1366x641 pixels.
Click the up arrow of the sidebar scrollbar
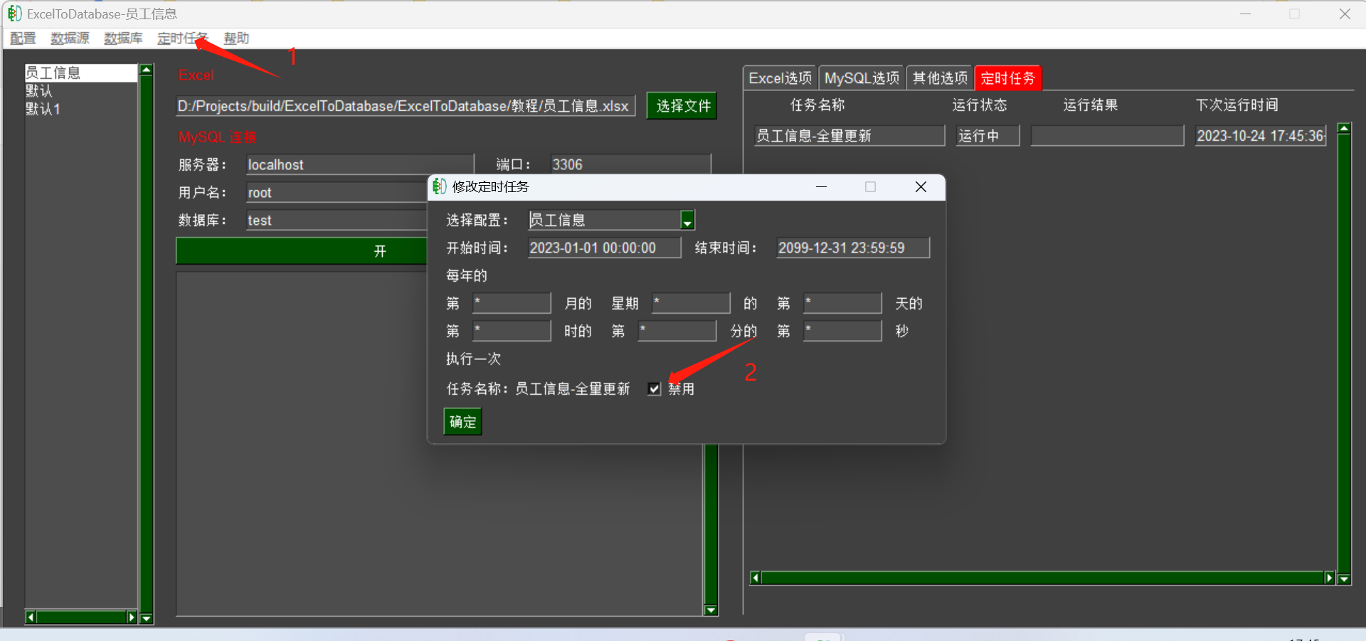click(x=146, y=68)
